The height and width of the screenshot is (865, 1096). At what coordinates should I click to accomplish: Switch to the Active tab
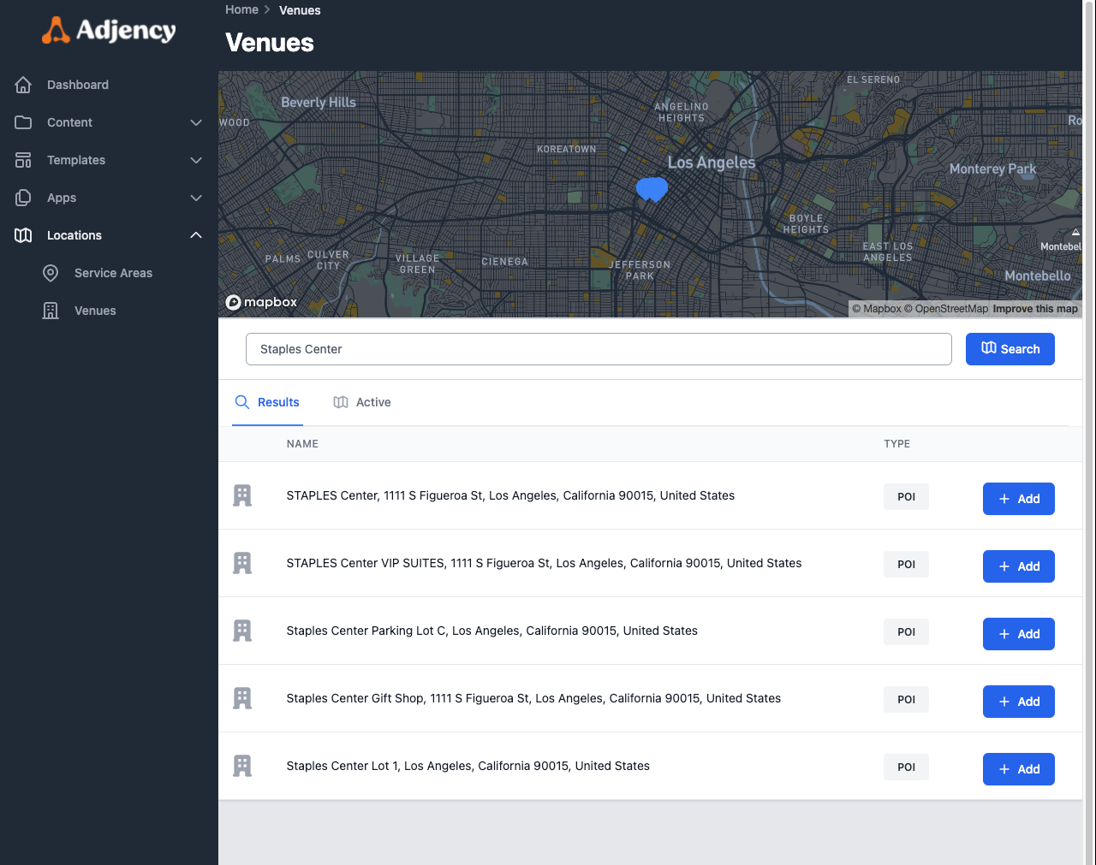pos(362,402)
